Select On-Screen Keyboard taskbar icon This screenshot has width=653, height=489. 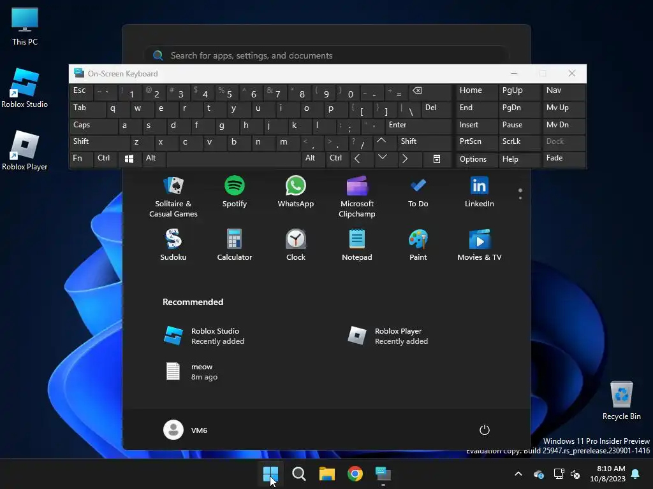(x=383, y=474)
